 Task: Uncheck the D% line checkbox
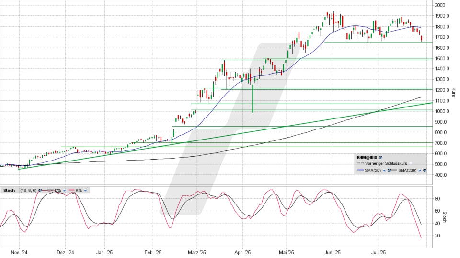point(65,190)
